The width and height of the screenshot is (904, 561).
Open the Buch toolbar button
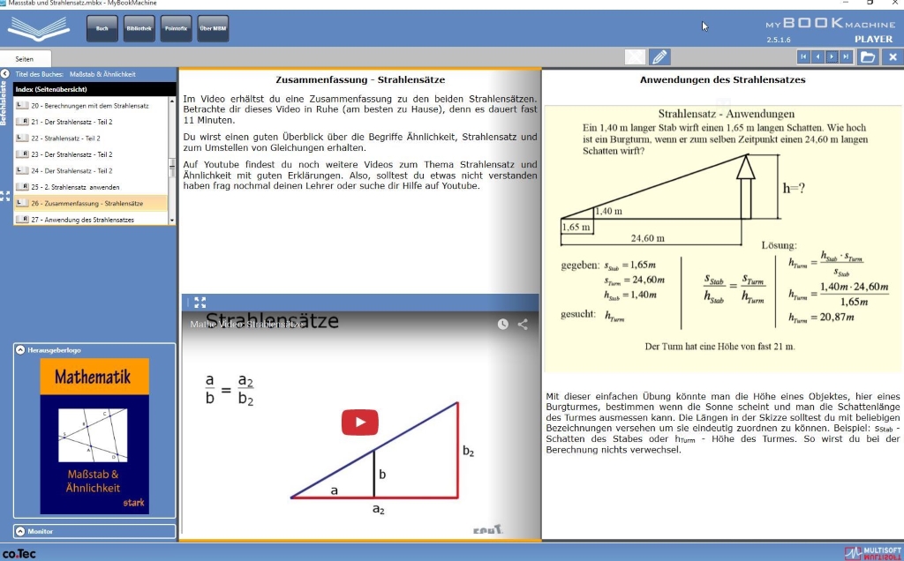tap(102, 28)
